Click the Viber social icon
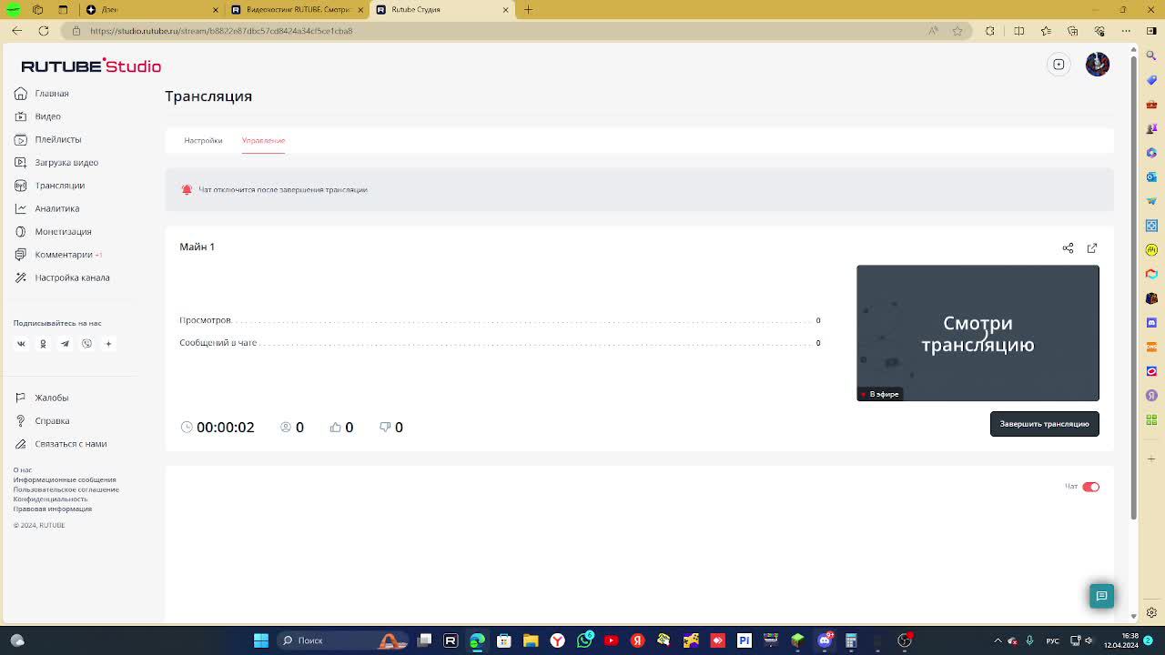Image resolution: width=1165 pixels, height=655 pixels. 86,344
